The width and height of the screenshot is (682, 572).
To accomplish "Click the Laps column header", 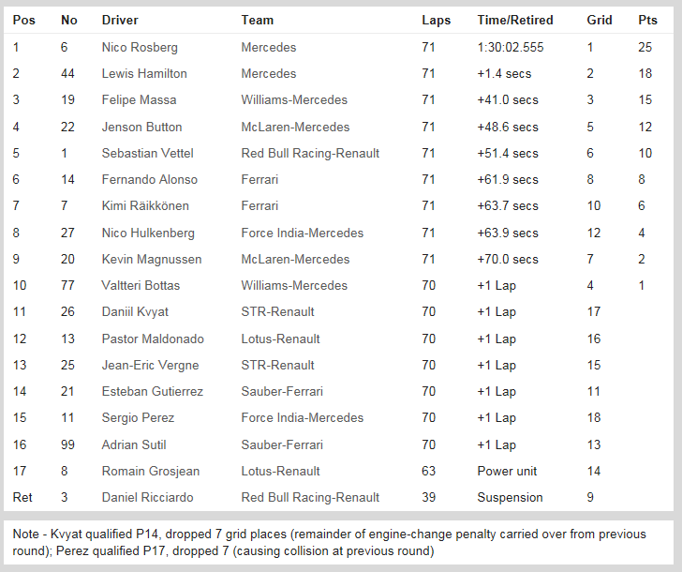I will click(x=436, y=20).
